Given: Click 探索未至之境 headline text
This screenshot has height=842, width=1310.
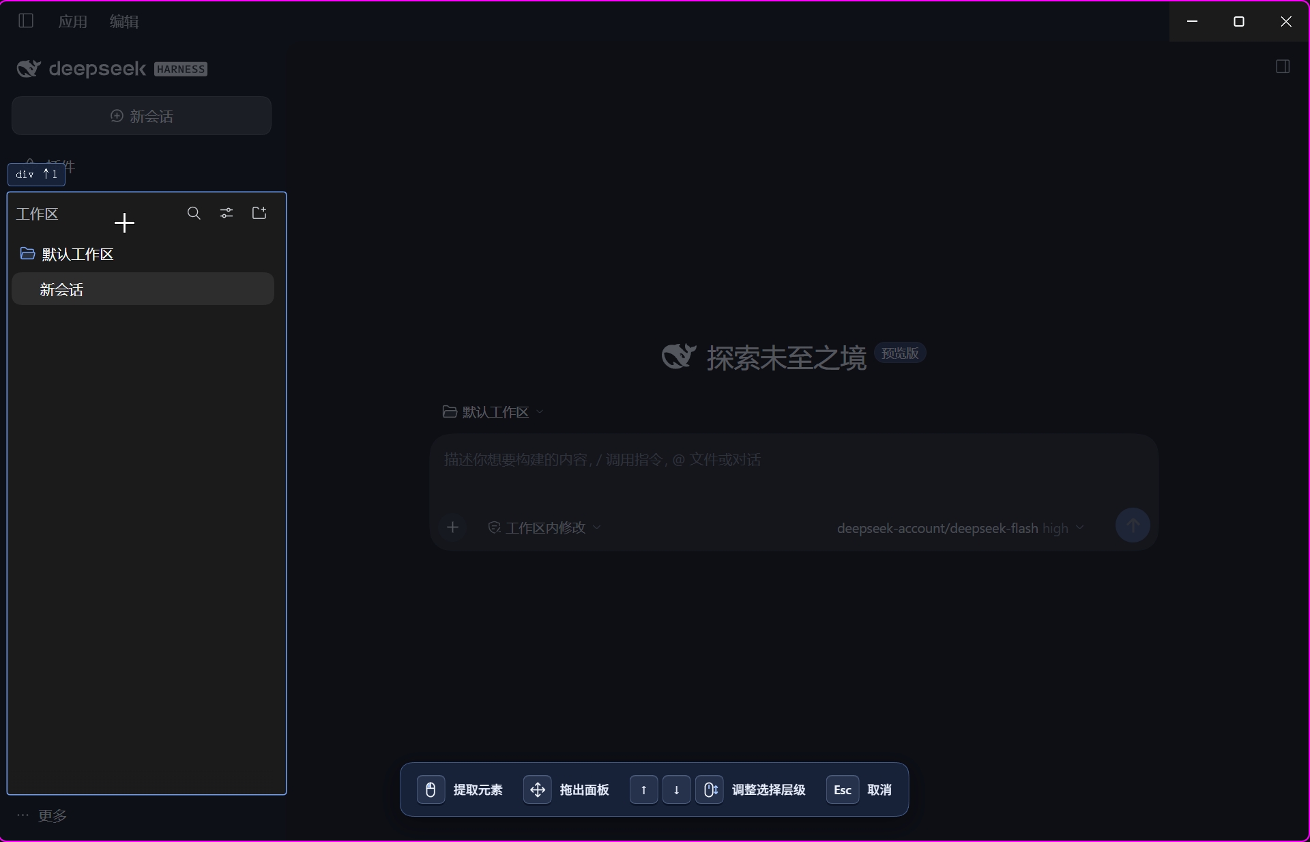Looking at the screenshot, I should (x=786, y=358).
